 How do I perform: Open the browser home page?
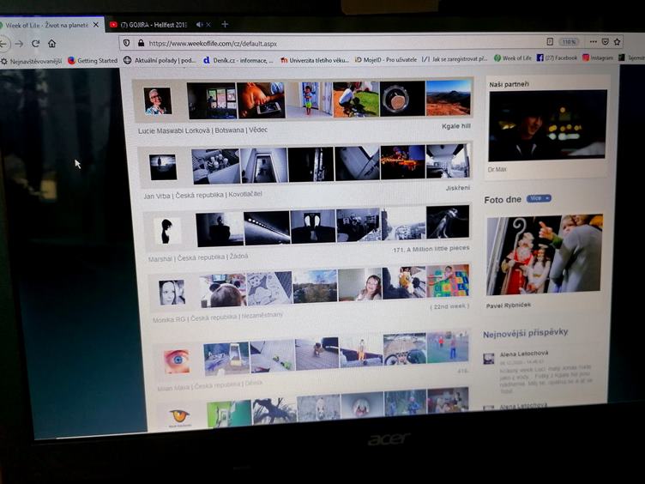(x=51, y=43)
